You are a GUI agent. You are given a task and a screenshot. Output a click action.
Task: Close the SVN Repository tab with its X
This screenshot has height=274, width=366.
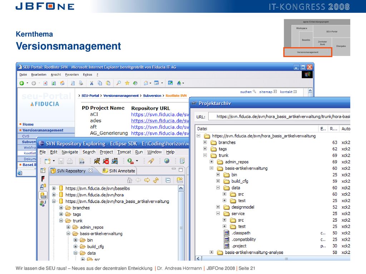tap(90, 171)
